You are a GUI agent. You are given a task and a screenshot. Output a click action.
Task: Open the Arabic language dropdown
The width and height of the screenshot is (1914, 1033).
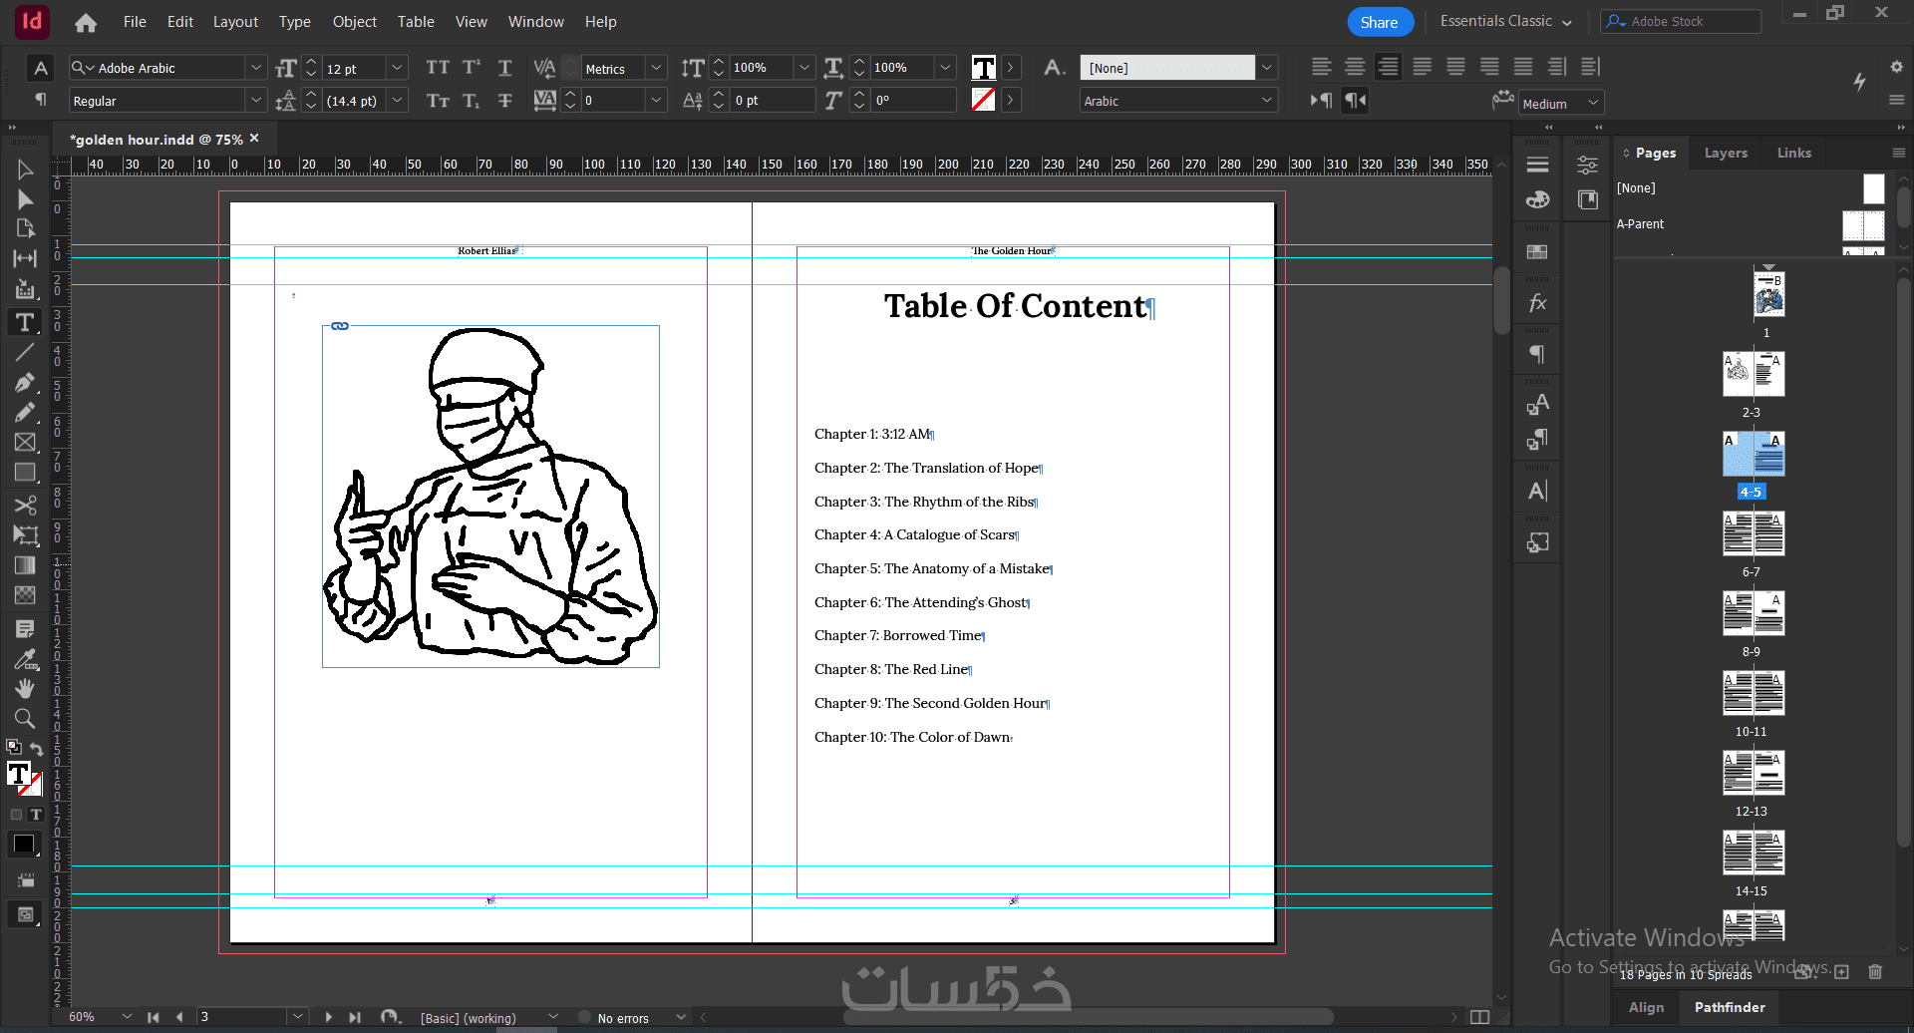point(1267,101)
